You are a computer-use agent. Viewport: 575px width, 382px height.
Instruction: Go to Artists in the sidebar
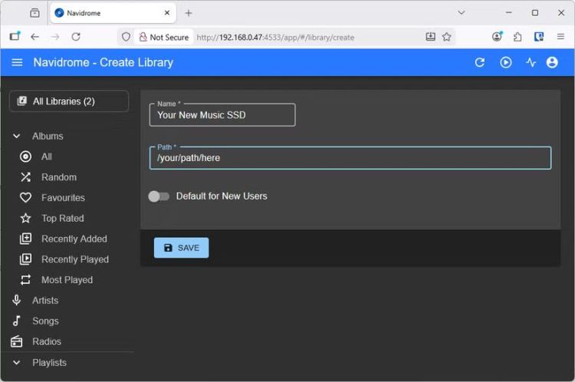pyautogui.click(x=44, y=301)
